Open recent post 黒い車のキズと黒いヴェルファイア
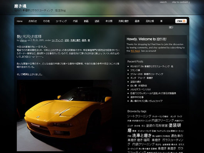The image size is (204, 153). (146, 101)
